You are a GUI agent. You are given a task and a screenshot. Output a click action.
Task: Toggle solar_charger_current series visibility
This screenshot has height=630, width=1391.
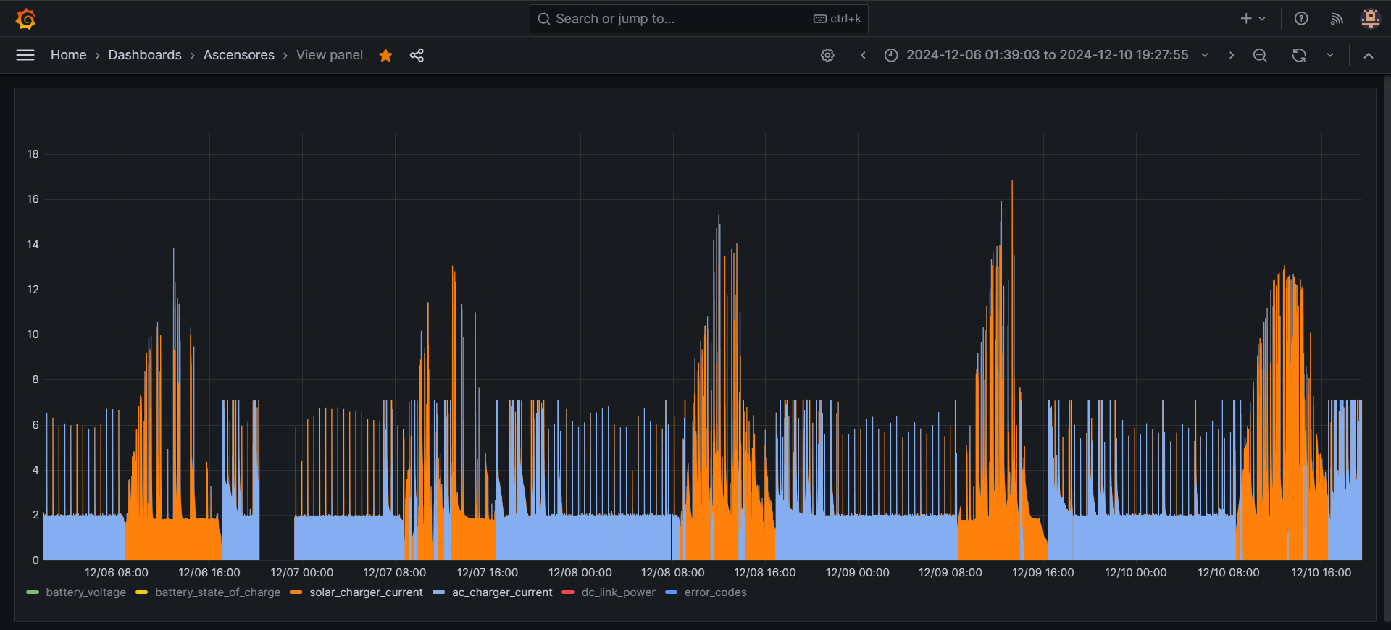point(366,592)
